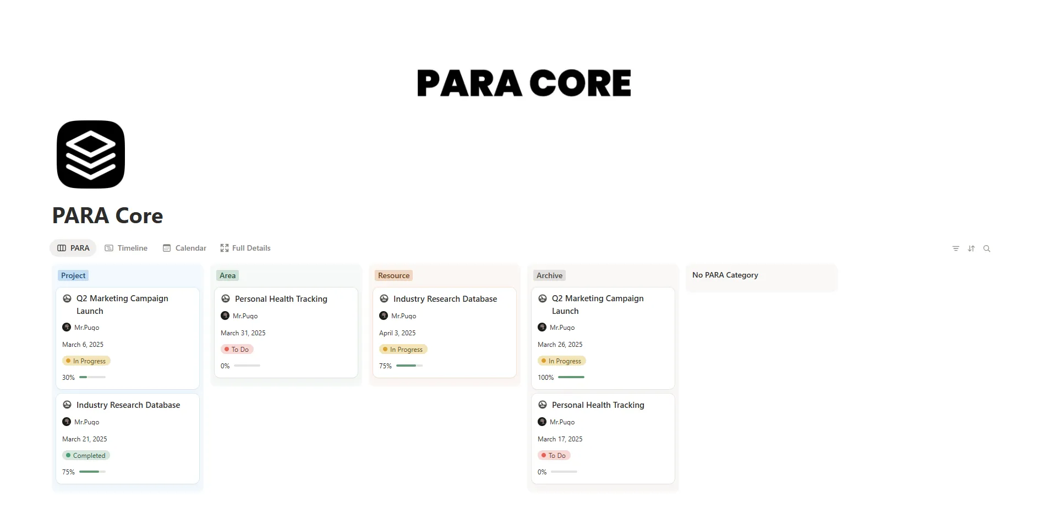Click the calendar icon next to Calendar label
Screen dimensions: 1050x531
point(167,248)
